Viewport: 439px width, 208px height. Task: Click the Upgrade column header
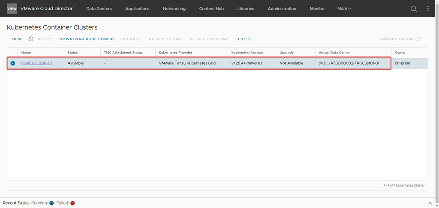point(286,53)
